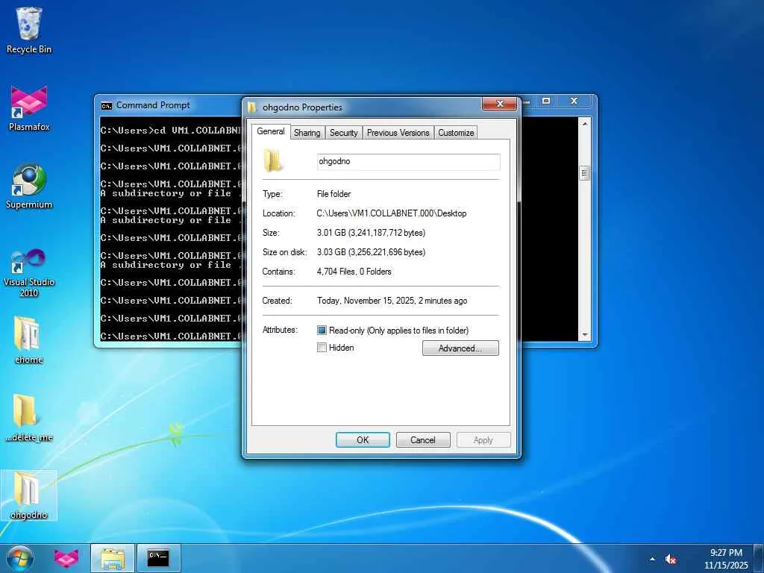The width and height of the screenshot is (764, 573).
Task: Click Command Prompt scrollbar down arrow
Action: coord(585,335)
